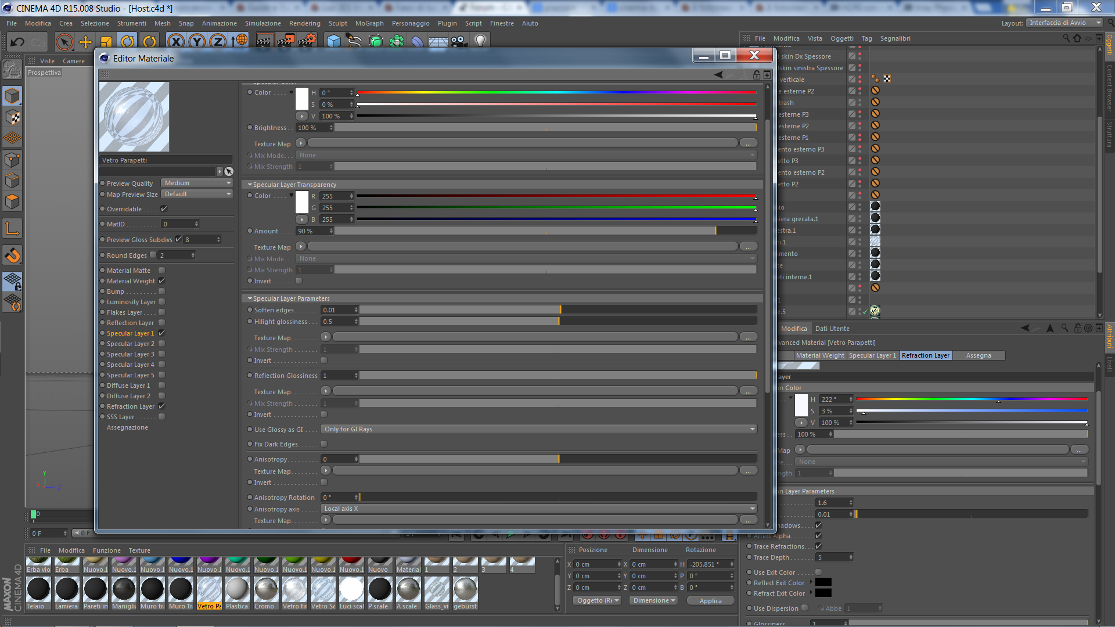Screen dimensions: 1115x627
Task: Select the Vetro Parapetti material thumbnail
Action: [x=209, y=590]
